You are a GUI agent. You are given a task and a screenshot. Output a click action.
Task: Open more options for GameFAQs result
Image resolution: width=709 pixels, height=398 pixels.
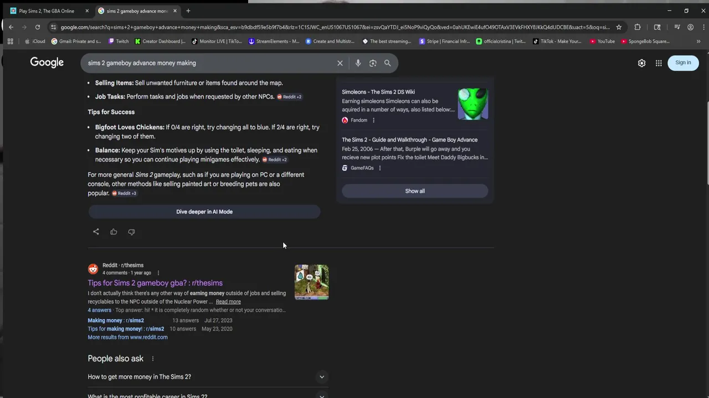(380, 168)
